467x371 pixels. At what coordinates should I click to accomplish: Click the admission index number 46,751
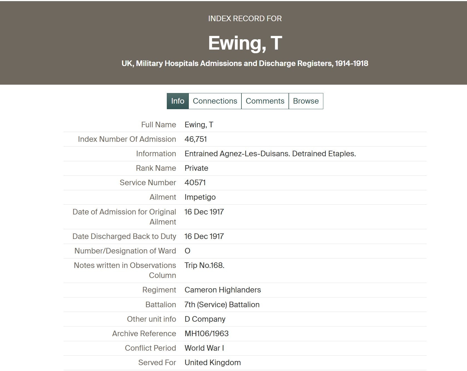click(x=195, y=139)
